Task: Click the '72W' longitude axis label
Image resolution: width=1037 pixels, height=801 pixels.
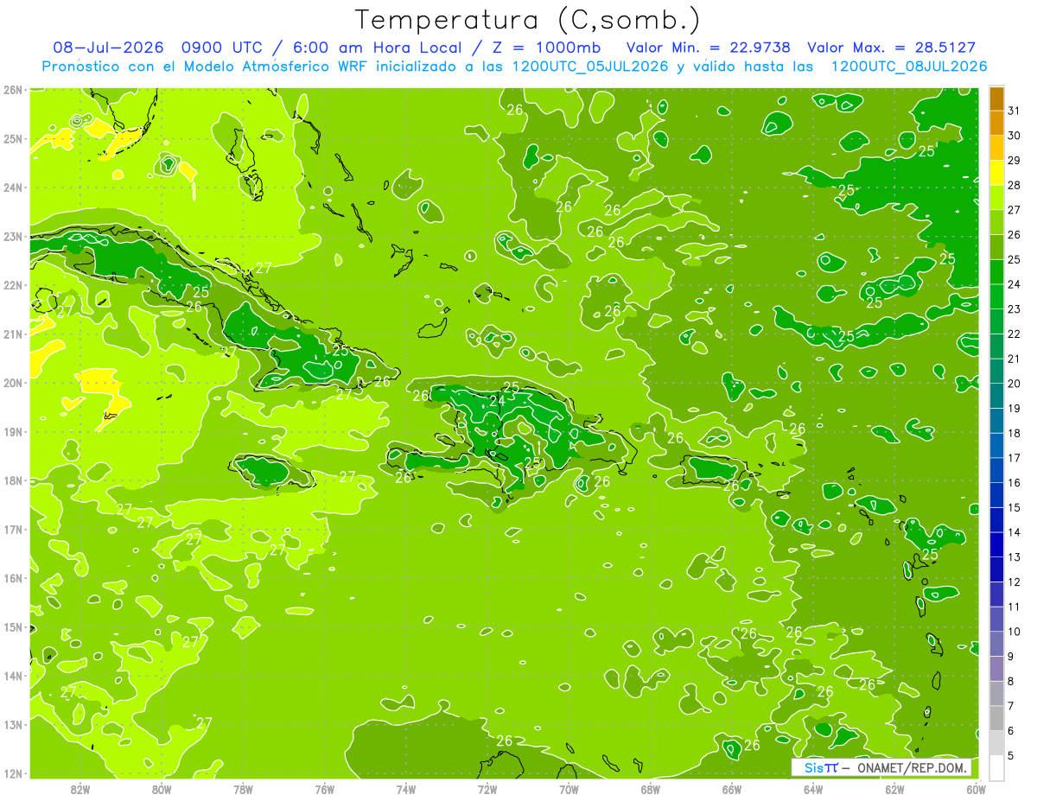Action: click(487, 789)
